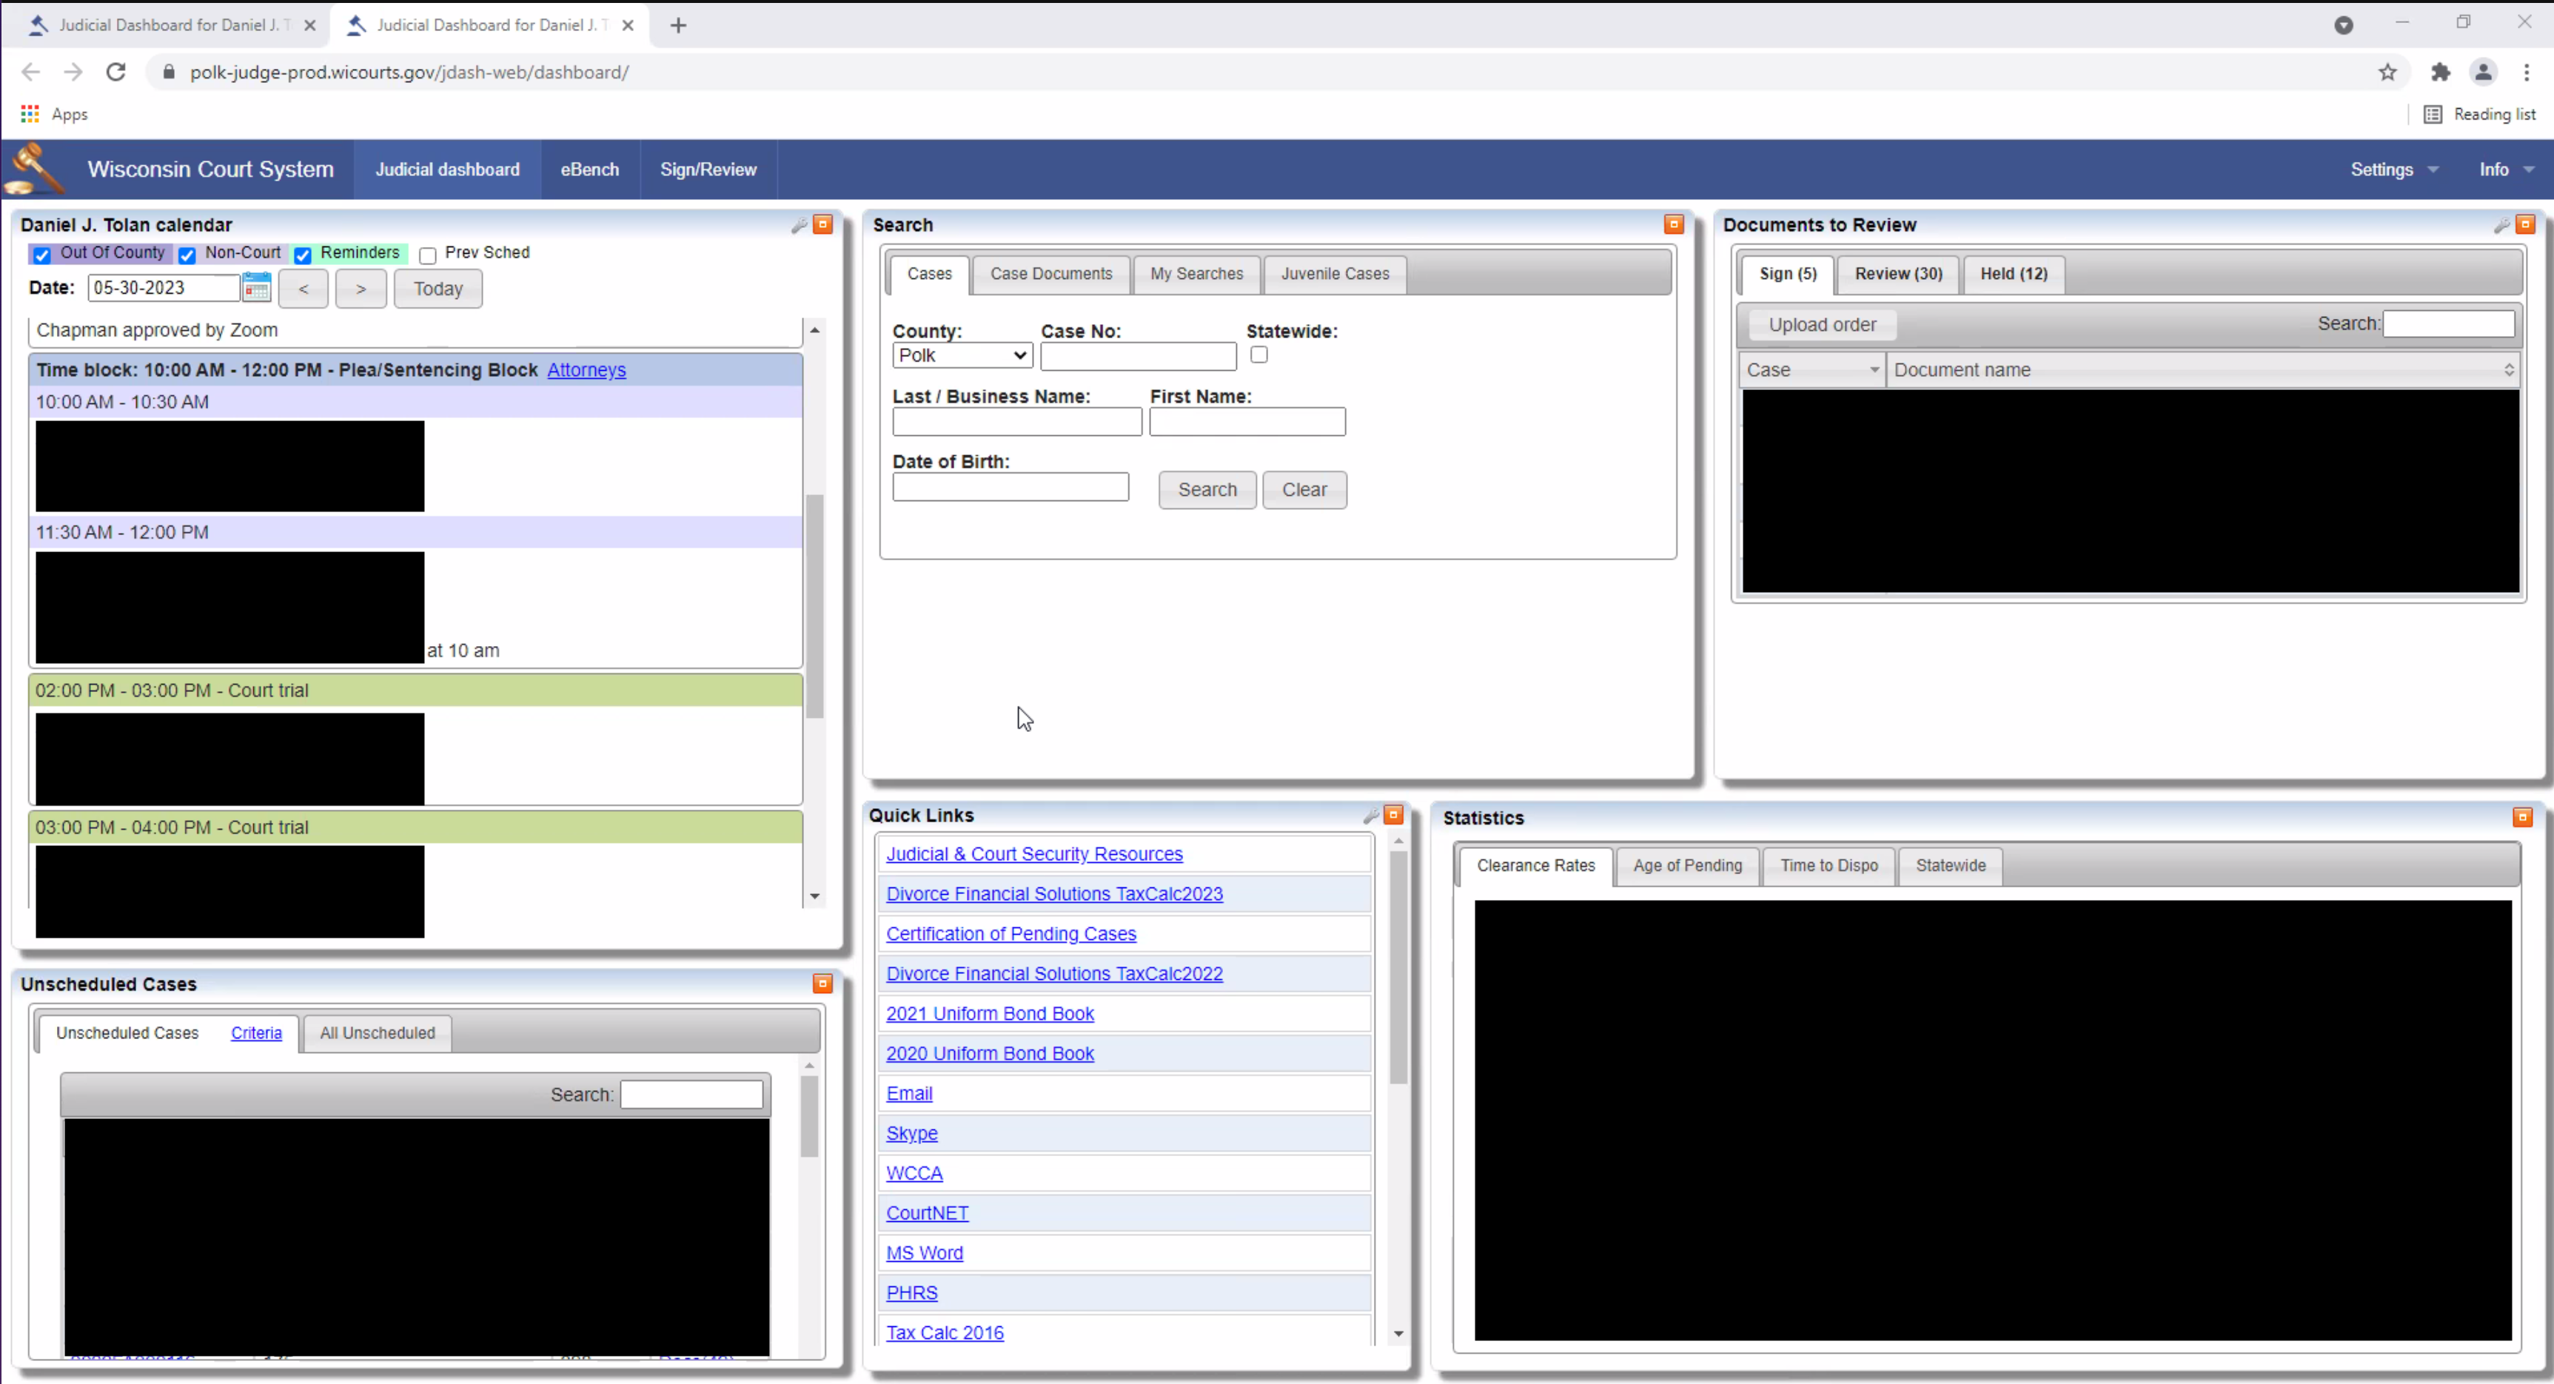
Task: Open the 2021 Uniform Bond Book link
Action: [990, 1013]
